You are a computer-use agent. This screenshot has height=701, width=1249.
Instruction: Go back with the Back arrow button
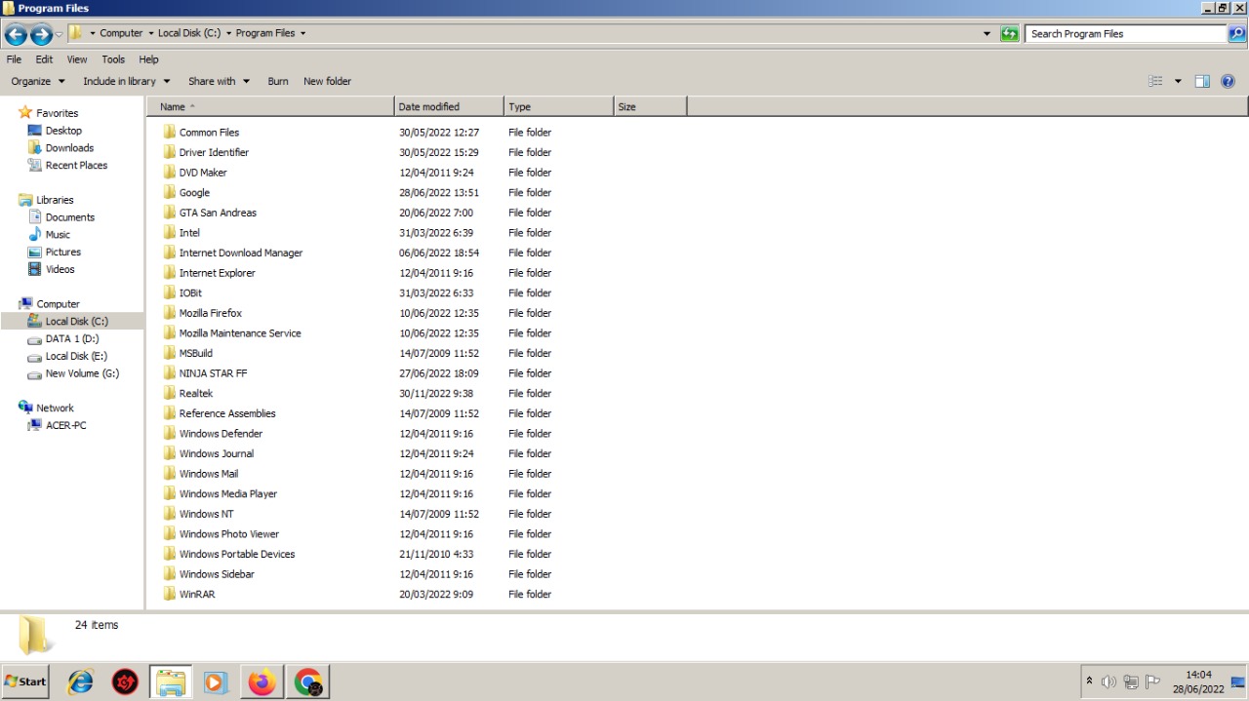point(16,35)
